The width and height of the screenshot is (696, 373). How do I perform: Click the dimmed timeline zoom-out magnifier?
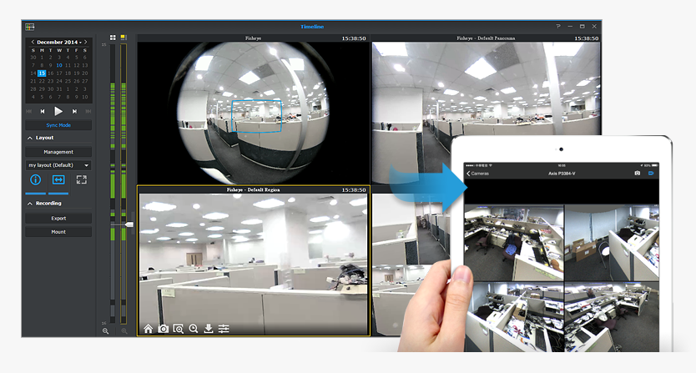pyautogui.click(x=124, y=331)
